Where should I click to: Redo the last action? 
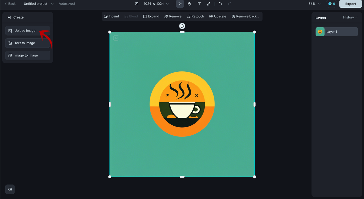pyautogui.click(x=229, y=4)
